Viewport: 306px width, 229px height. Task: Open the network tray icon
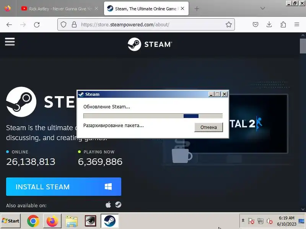[260, 221]
